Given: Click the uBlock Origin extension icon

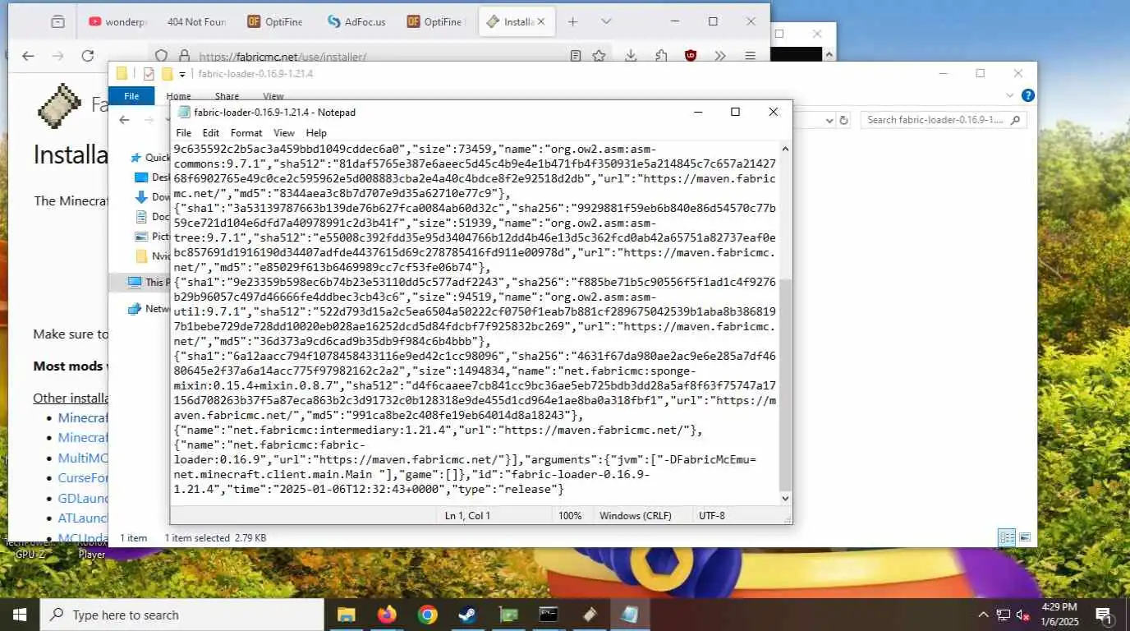Looking at the screenshot, I should [691, 56].
